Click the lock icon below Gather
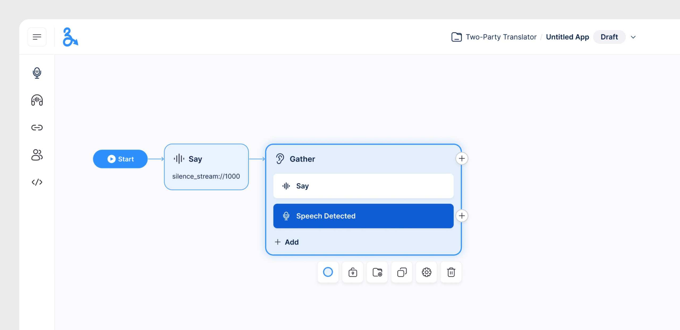The height and width of the screenshot is (330, 680). 352,272
